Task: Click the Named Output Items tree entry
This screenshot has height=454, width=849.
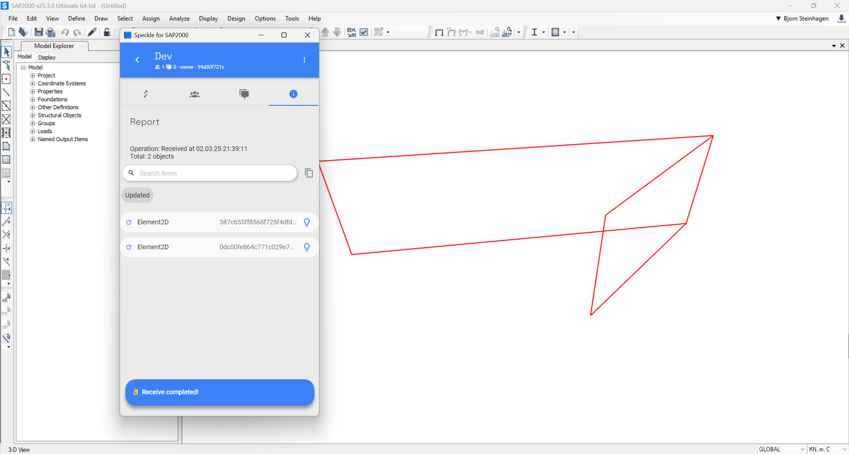Action: coord(63,139)
